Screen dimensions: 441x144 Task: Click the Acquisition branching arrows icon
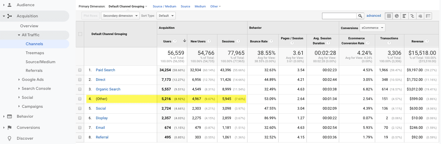tap(10, 16)
